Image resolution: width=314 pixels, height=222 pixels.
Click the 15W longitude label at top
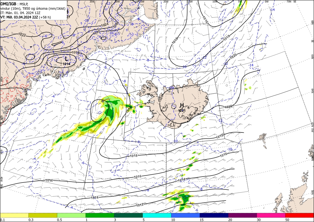[x=190, y=2]
